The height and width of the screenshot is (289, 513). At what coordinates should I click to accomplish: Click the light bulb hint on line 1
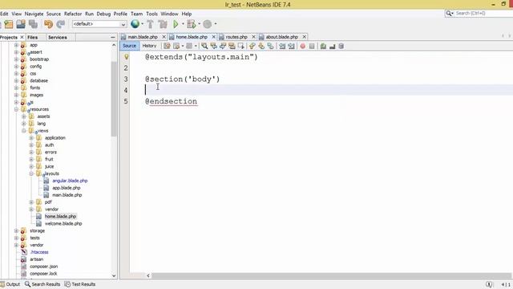tap(127, 57)
